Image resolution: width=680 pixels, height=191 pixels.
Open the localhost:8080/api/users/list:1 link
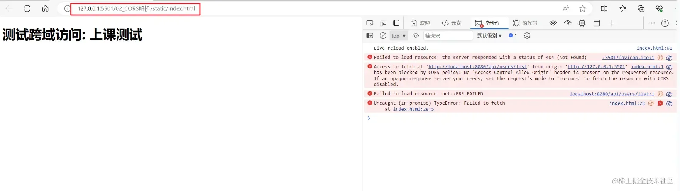[612, 94]
